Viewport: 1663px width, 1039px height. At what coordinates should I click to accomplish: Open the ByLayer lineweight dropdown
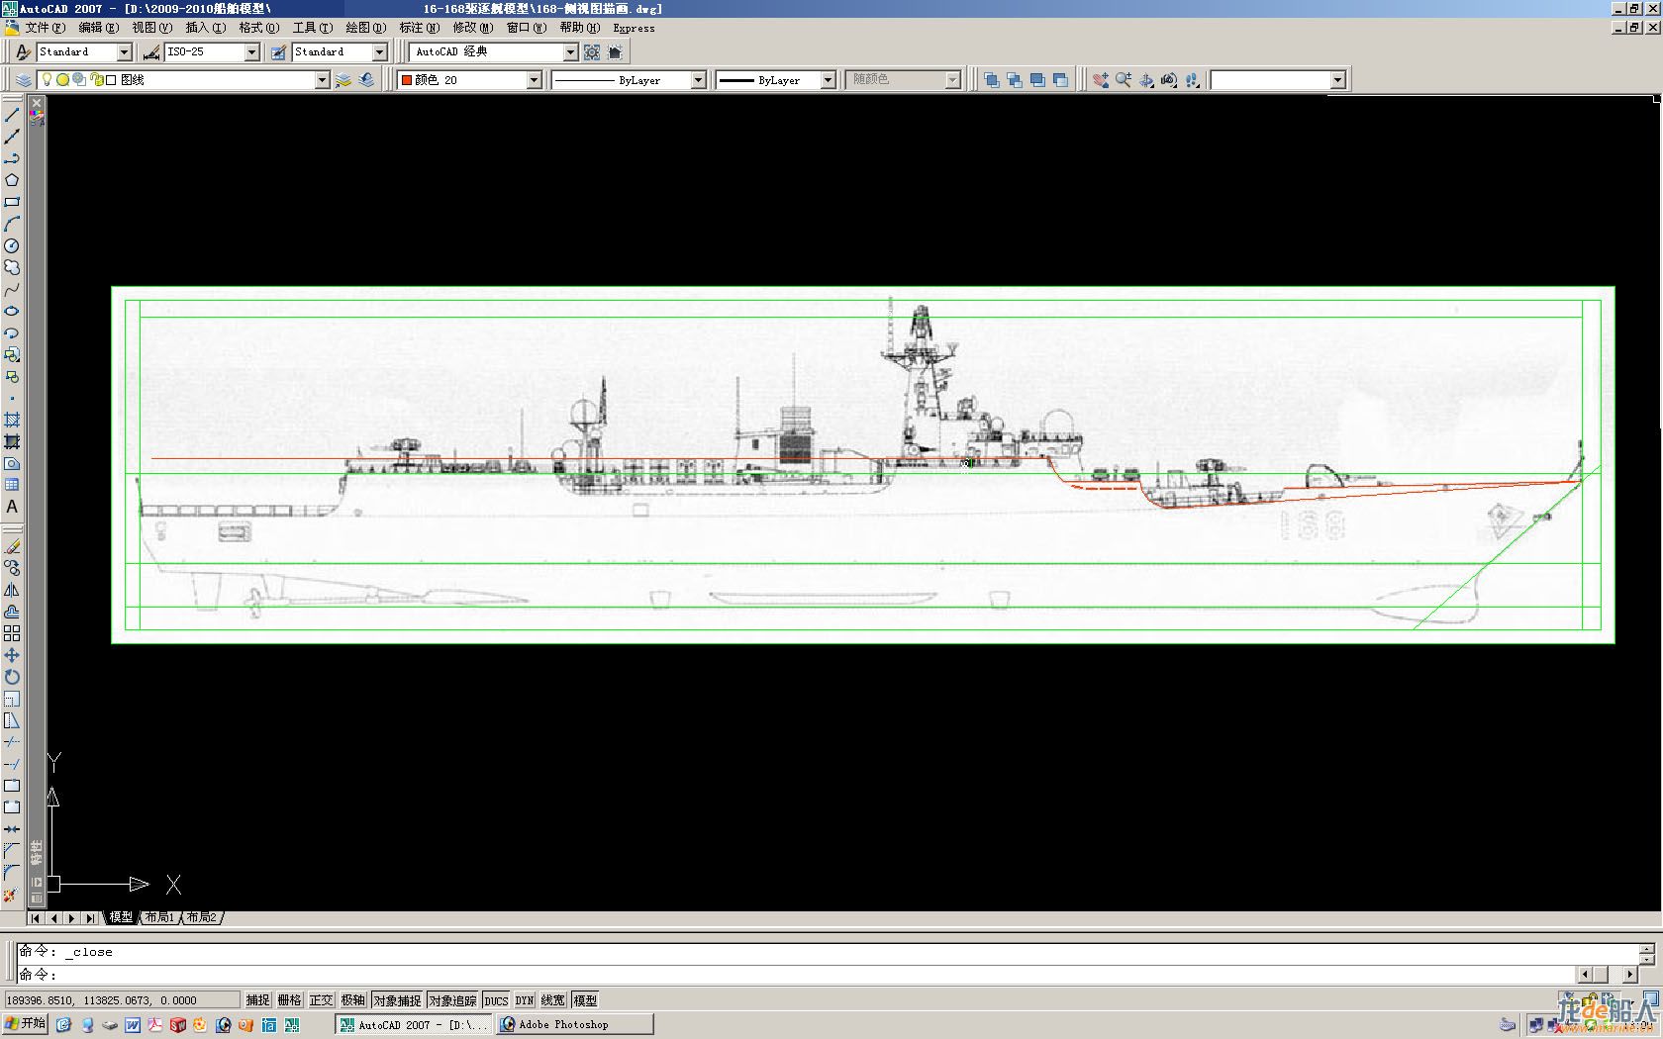828,80
